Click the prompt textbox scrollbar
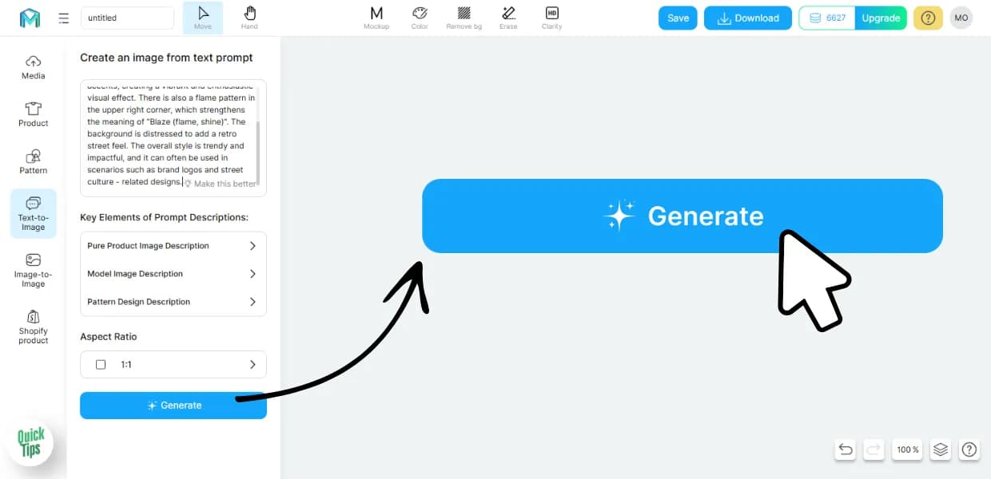 click(257, 152)
